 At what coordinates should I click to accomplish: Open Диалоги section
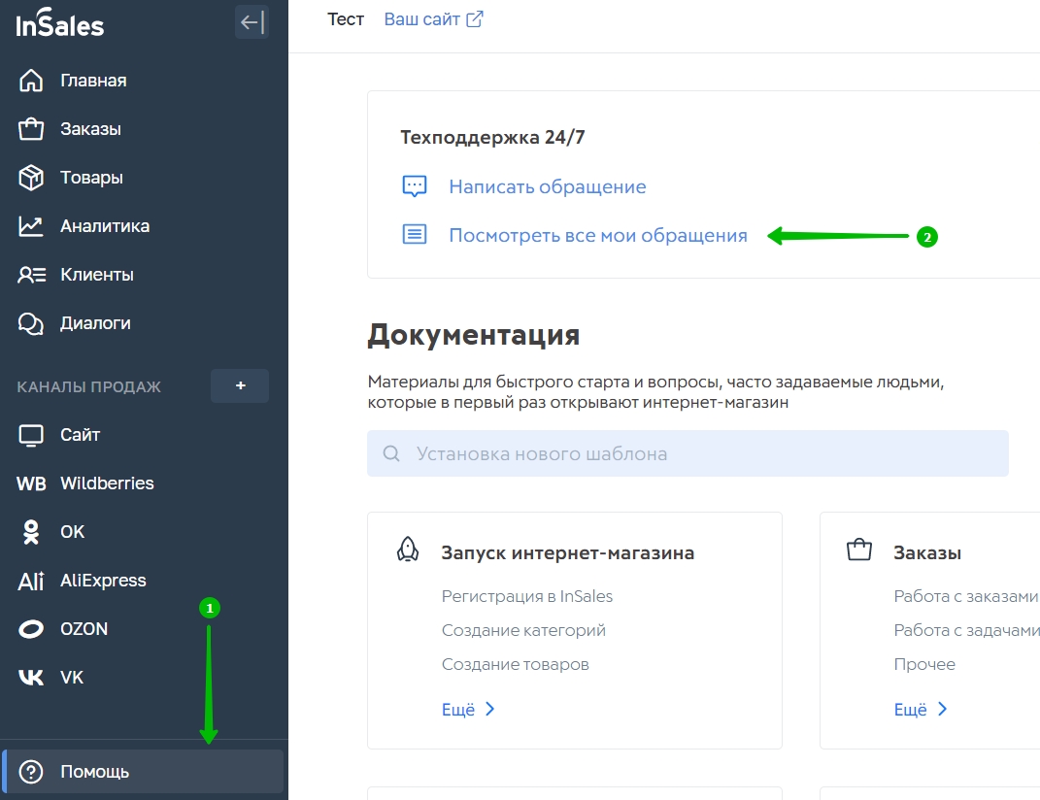coord(95,323)
